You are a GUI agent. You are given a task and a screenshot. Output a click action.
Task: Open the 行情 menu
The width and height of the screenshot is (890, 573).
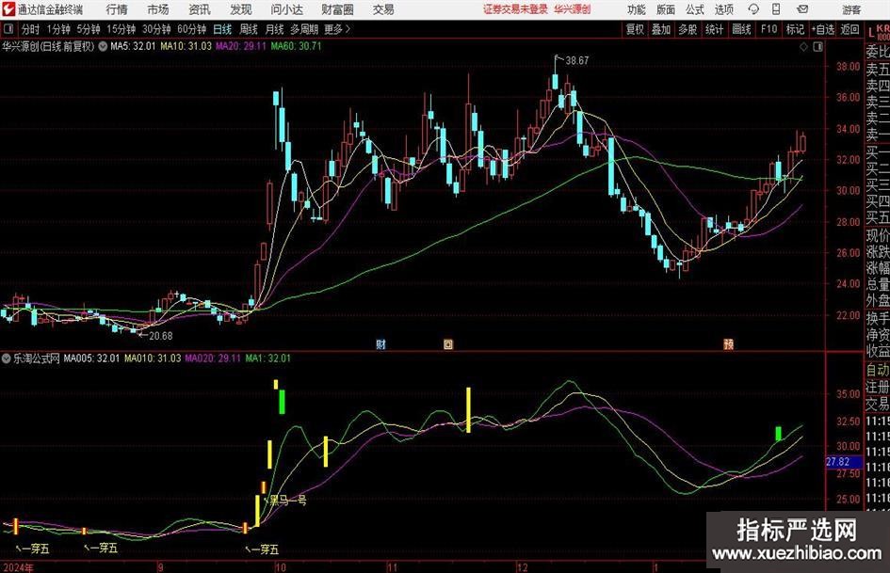117,9
